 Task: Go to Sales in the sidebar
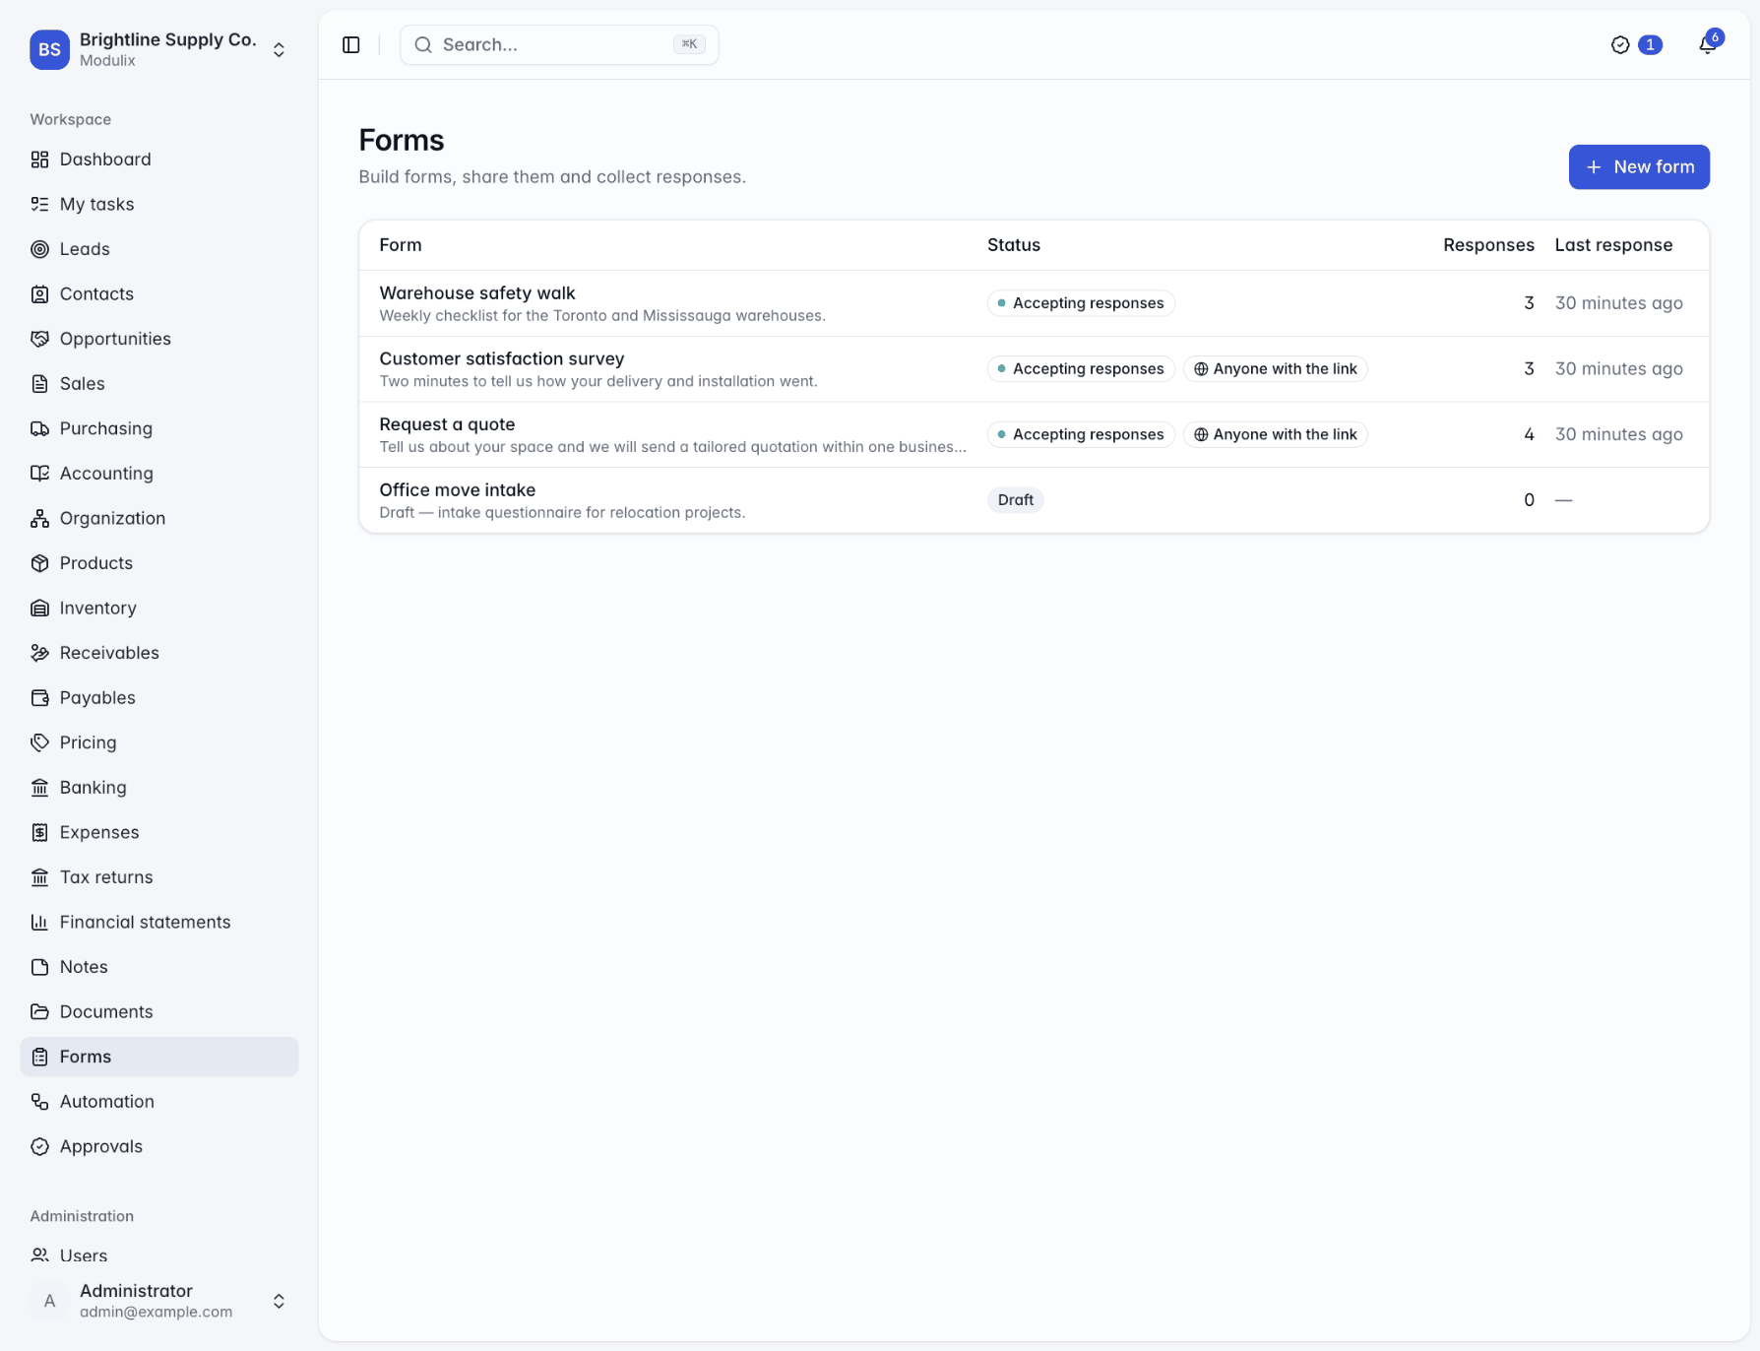pos(158,384)
